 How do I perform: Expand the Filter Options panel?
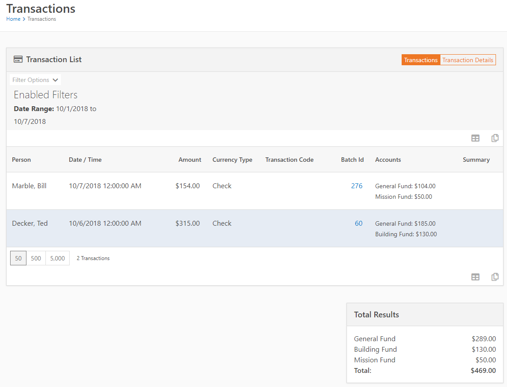pyautogui.click(x=35, y=80)
